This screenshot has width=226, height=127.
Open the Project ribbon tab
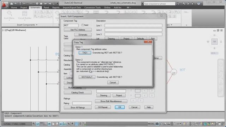[24, 8]
